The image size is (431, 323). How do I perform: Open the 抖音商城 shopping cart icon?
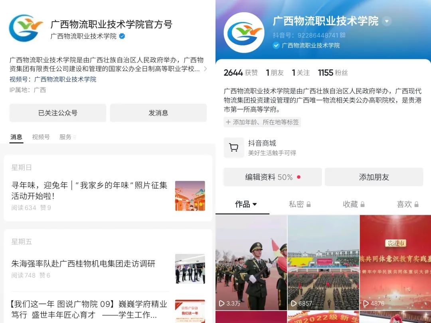[233, 148]
